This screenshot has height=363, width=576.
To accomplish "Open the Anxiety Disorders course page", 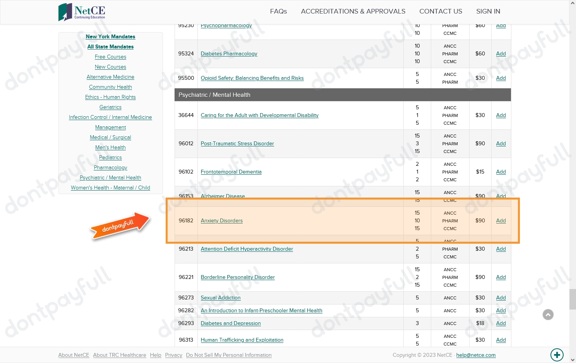I will 221,220.
